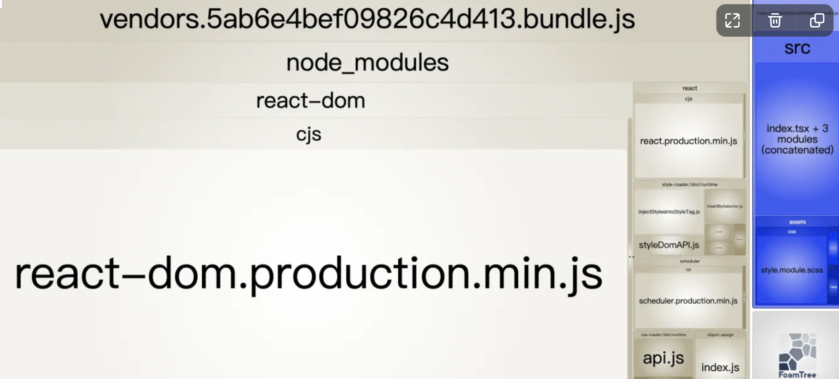The height and width of the screenshot is (379, 839).
Task: Click the cjs folder under react-dom
Action: point(309,134)
